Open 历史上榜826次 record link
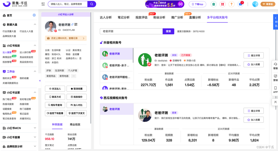Screen dimensions: 278x151 pyautogui.click(x=66, y=38)
